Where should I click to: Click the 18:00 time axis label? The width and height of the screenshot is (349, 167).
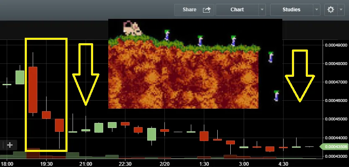[x=7, y=164]
